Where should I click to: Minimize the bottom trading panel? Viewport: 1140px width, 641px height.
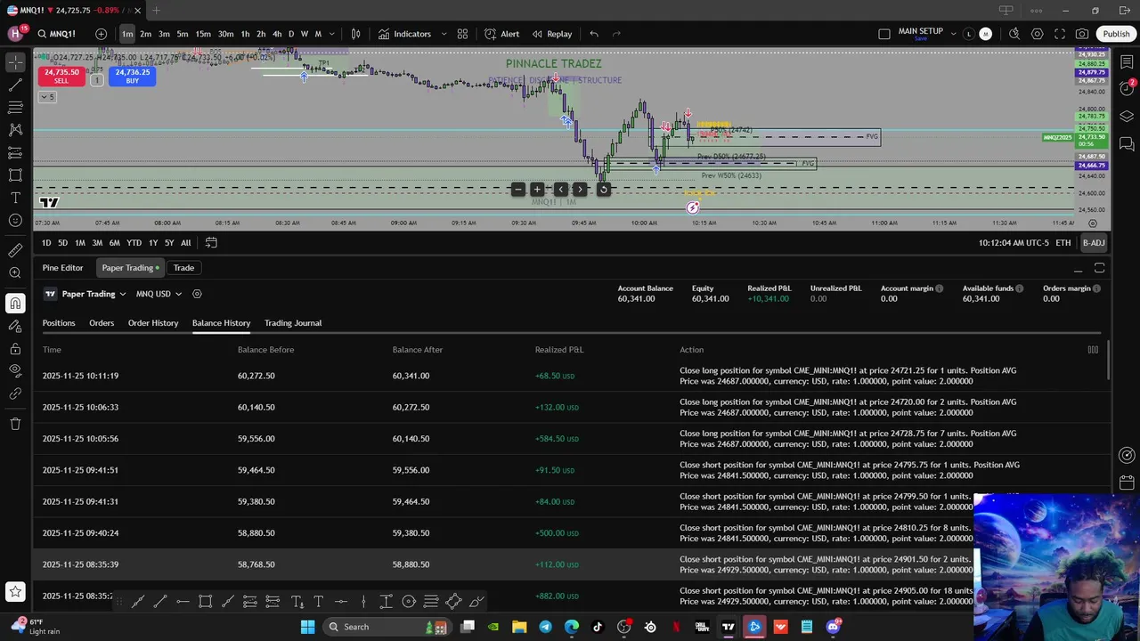pos(1078,268)
